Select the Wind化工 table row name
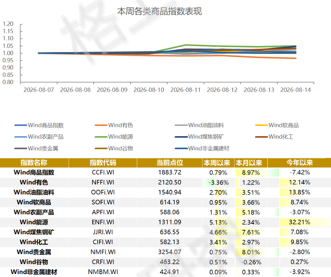331x277 pixels. pos(34,242)
